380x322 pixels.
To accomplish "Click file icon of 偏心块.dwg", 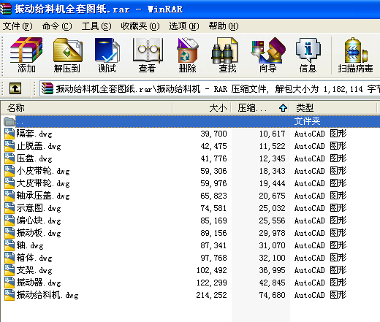I will tap(9, 221).
